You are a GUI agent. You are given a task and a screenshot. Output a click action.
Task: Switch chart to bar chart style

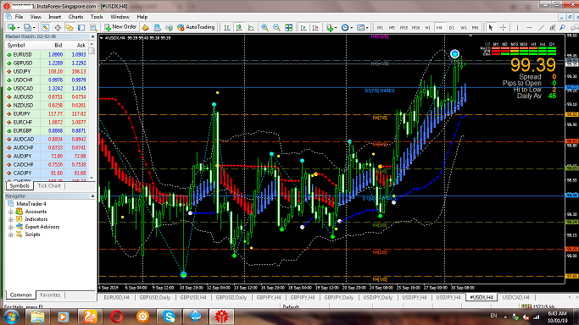(227, 28)
